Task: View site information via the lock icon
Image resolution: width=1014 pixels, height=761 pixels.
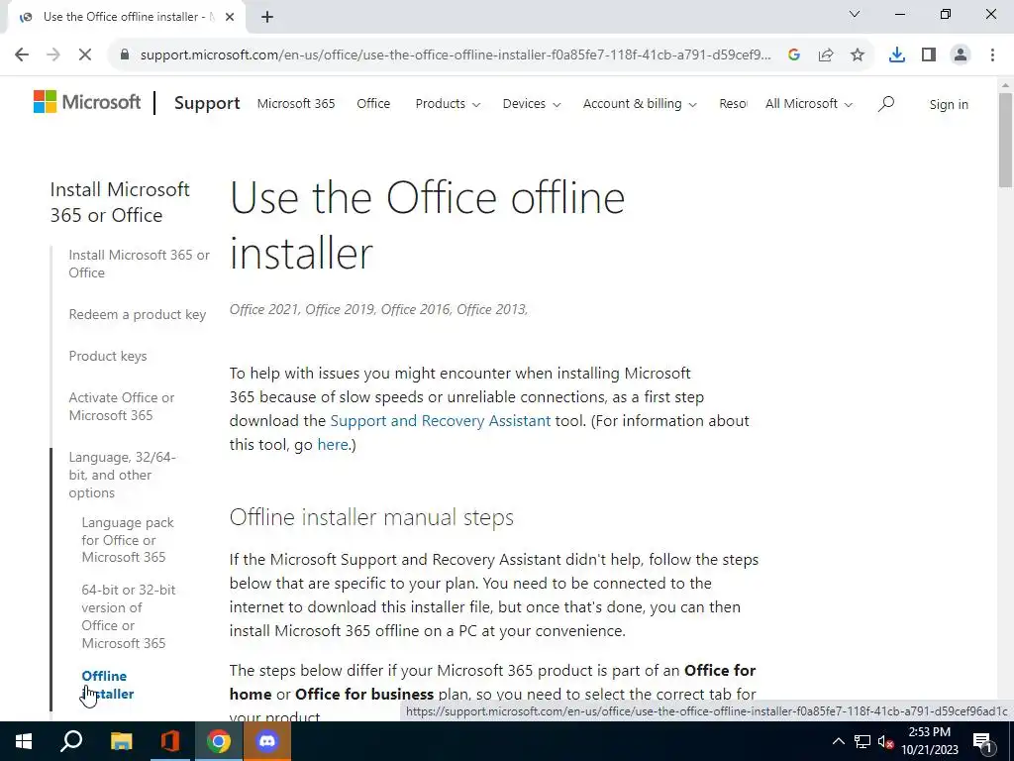Action: (125, 55)
